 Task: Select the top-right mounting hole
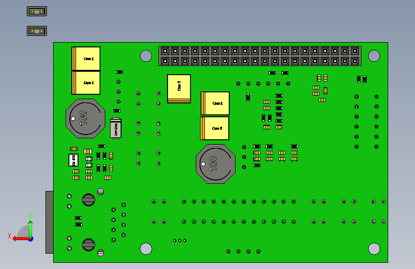click(x=374, y=56)
